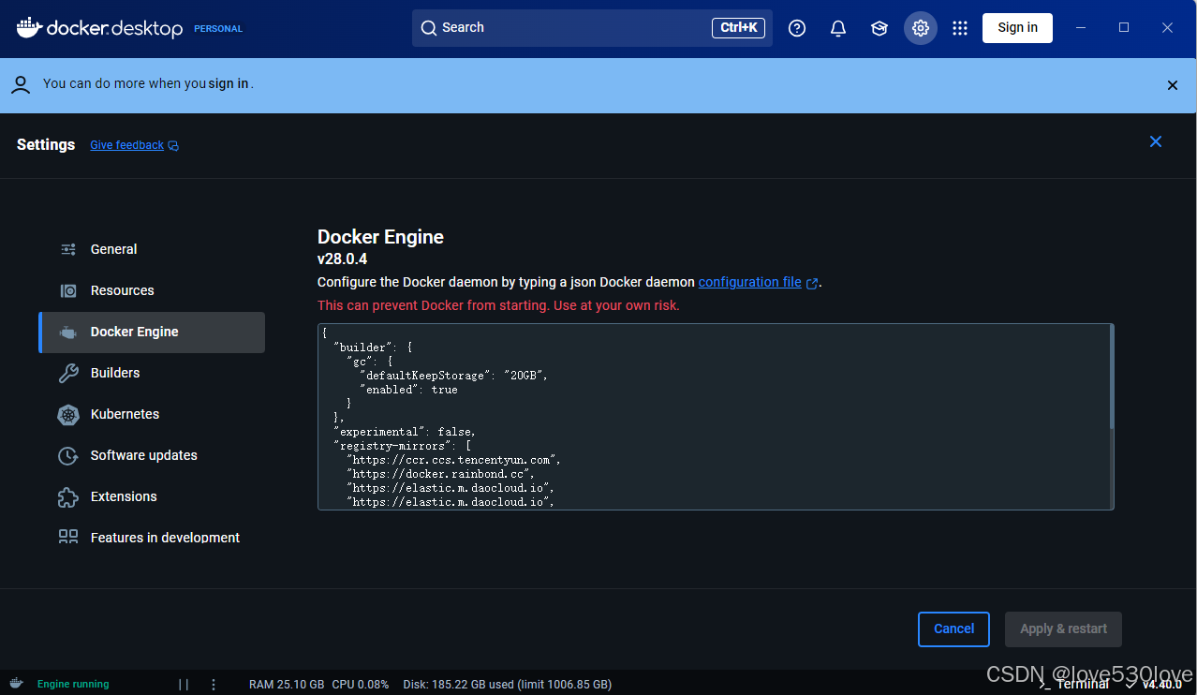Click the Software updates clock icon
Viewport: 1197px width, 695px height.
click(x=68, y=455)
